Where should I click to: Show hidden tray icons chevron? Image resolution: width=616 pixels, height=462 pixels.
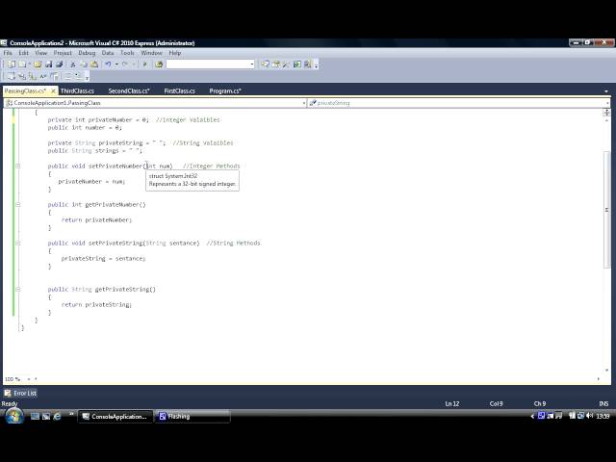click(x=532, y=416)
